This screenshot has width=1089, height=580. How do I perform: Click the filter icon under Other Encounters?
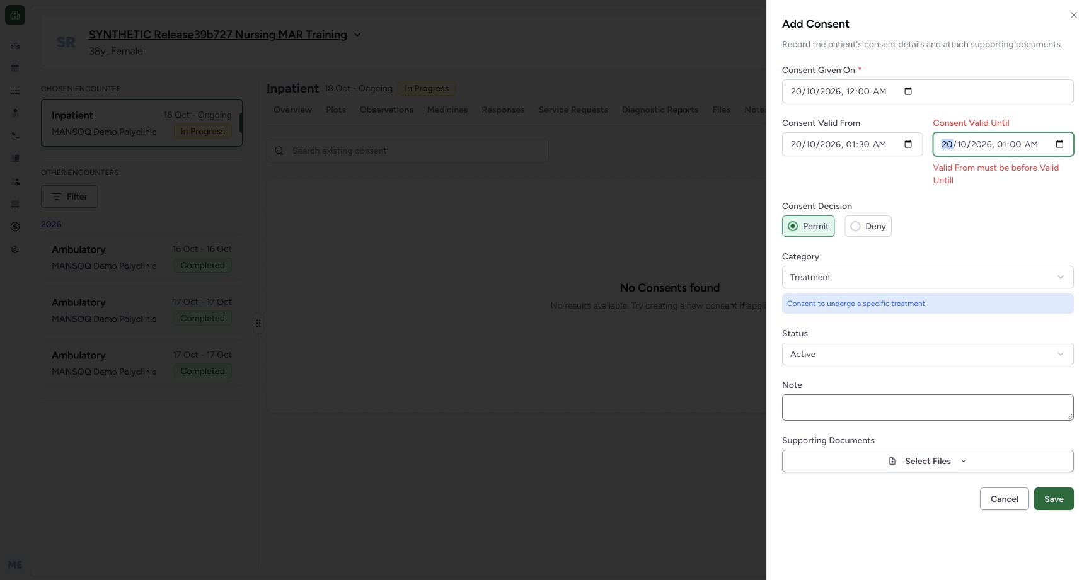[x=57, y=196]
